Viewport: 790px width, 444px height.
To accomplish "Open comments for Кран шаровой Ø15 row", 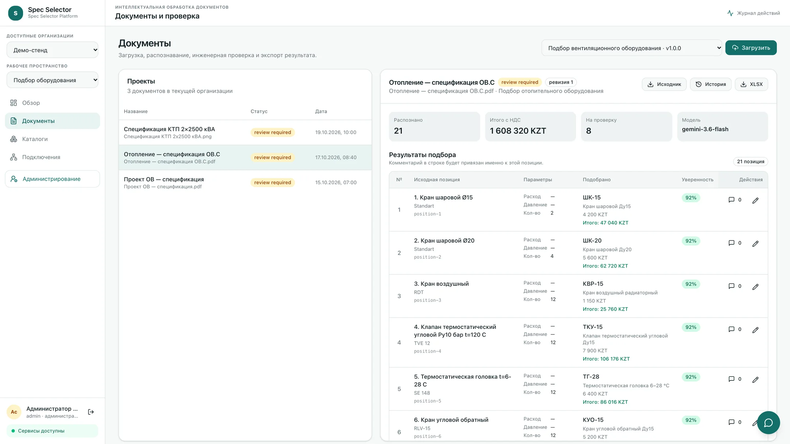I will point(734,200).
